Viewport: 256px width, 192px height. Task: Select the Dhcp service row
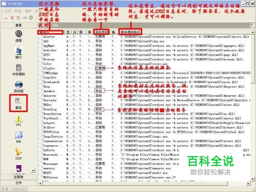[x=144, y=87]
